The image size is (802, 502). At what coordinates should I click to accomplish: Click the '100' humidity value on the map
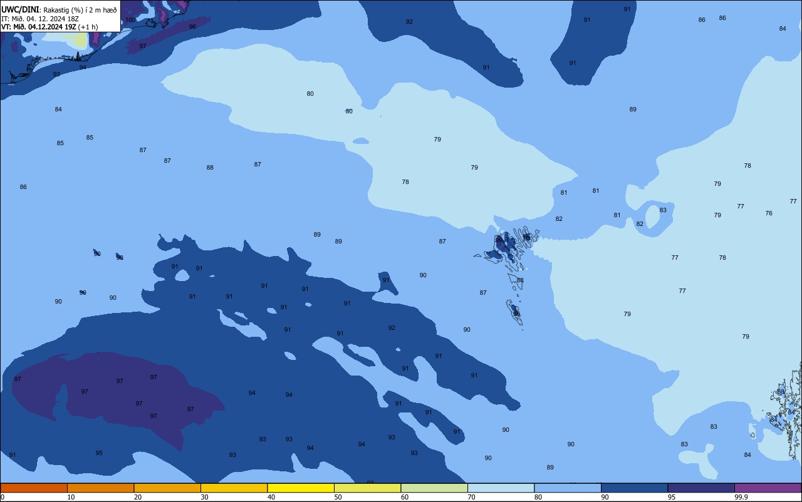click(x=130, y=20)
